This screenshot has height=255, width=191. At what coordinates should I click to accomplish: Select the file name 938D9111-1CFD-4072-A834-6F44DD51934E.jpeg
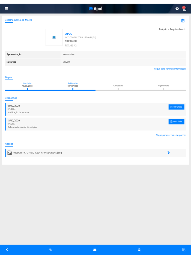(x=38, y=153)
